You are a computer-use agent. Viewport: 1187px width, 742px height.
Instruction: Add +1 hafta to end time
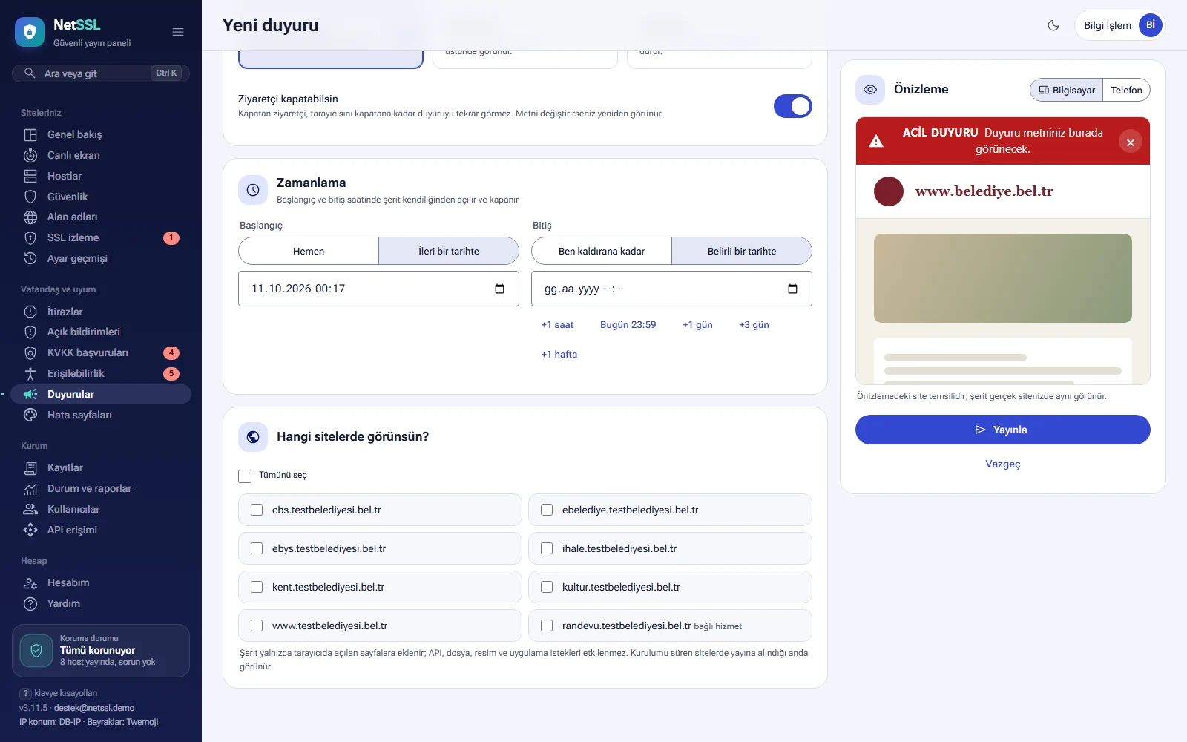pos(559,355)
